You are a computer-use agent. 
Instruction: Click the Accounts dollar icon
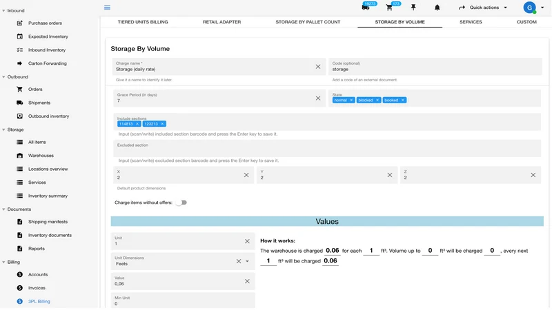20,274
